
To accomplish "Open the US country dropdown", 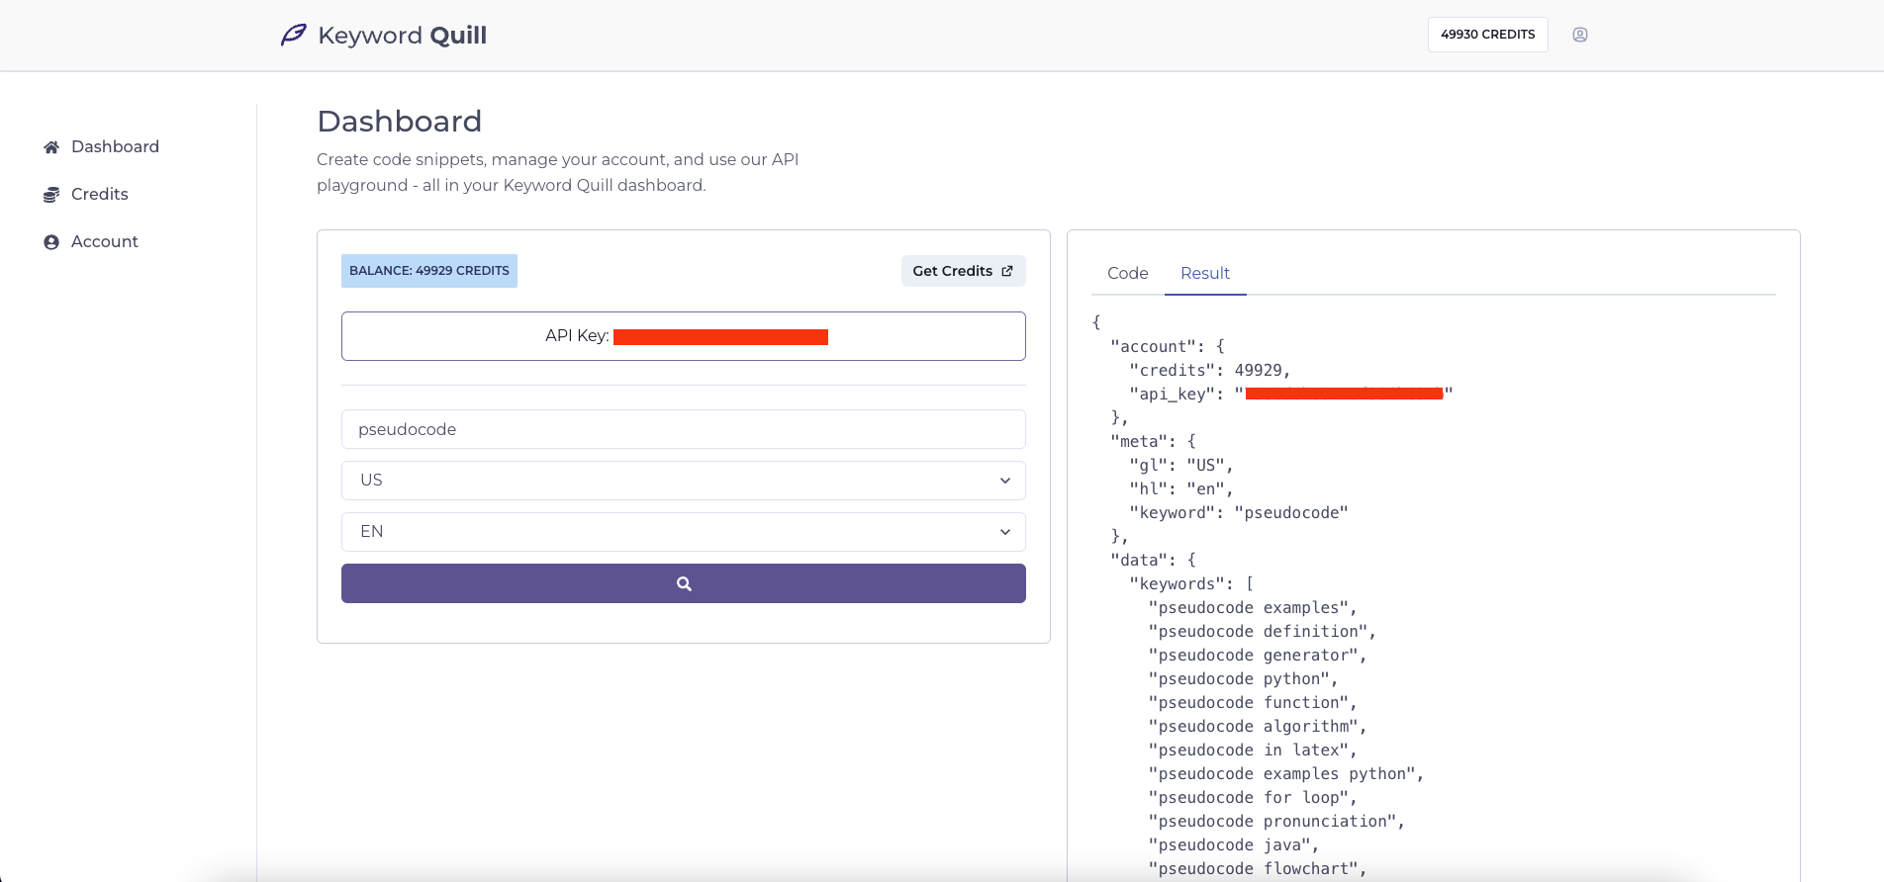I will [x=684, y=481].
